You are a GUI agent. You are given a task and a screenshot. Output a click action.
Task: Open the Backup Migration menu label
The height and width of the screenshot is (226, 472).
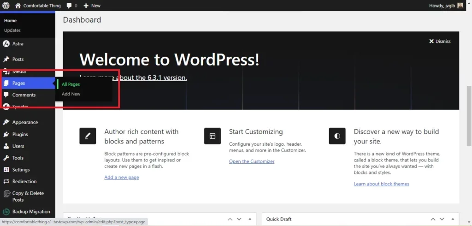(31, 212)
